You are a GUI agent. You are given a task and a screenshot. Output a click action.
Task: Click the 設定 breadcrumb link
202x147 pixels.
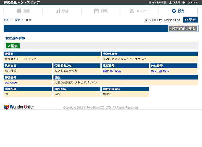click(x=17, y=20)
